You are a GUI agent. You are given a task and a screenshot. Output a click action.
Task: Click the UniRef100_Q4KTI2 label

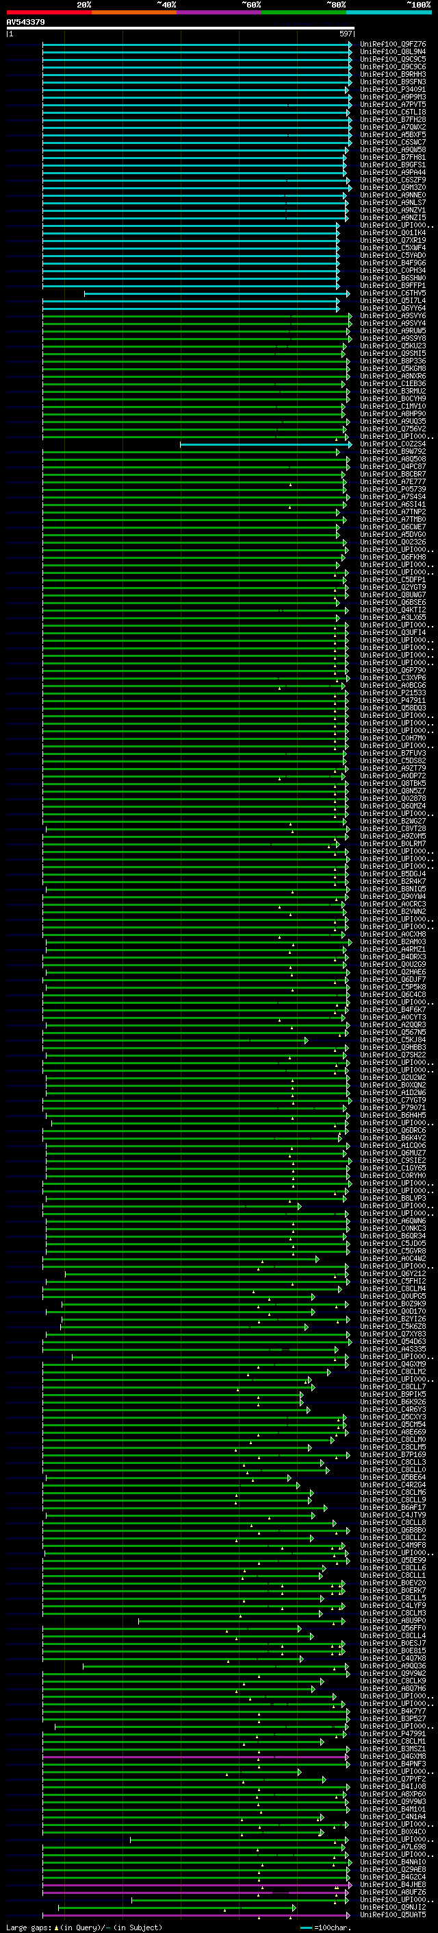coord(393,610)
